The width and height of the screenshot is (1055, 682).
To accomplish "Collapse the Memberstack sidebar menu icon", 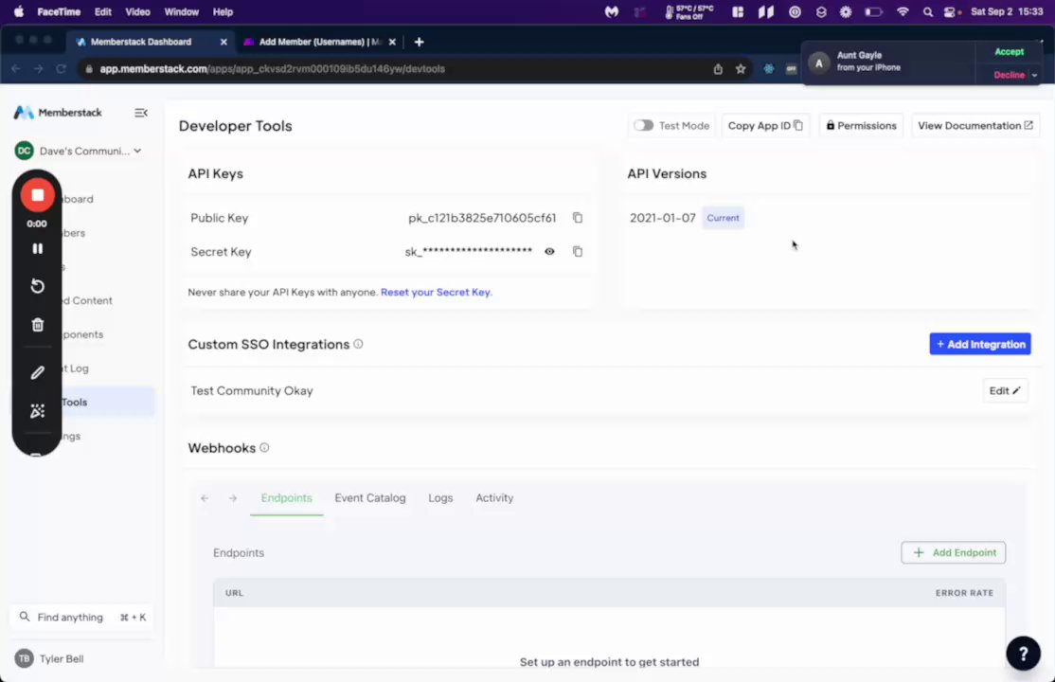I will (x=140, y=113).
